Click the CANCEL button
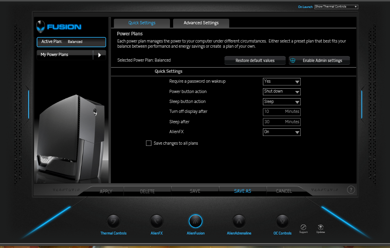 coord(284,191)
